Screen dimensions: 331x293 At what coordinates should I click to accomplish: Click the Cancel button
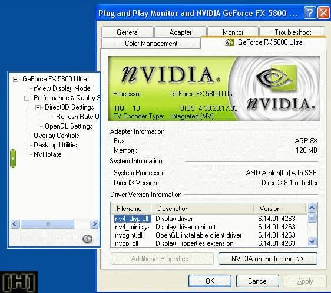(257, 281)
